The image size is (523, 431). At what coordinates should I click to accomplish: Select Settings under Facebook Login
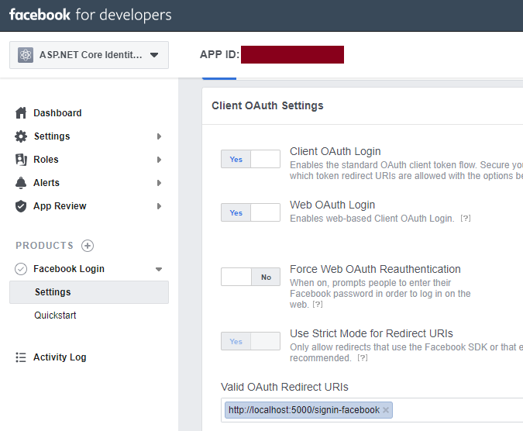coord(53,292)
